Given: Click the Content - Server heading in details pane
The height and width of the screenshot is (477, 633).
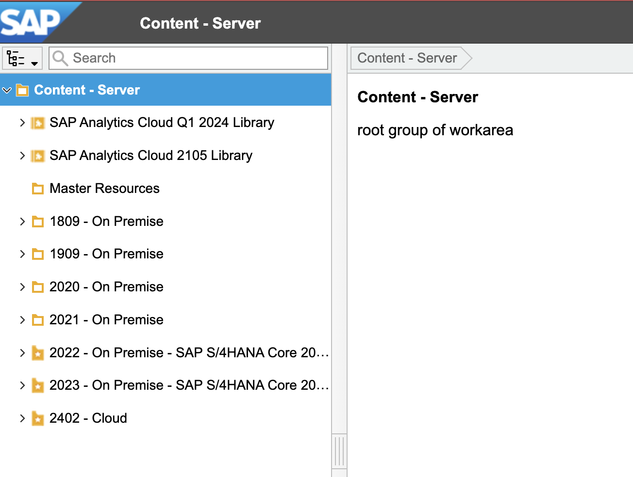Looking at the screenshot, I should click(x=417, y=97).
